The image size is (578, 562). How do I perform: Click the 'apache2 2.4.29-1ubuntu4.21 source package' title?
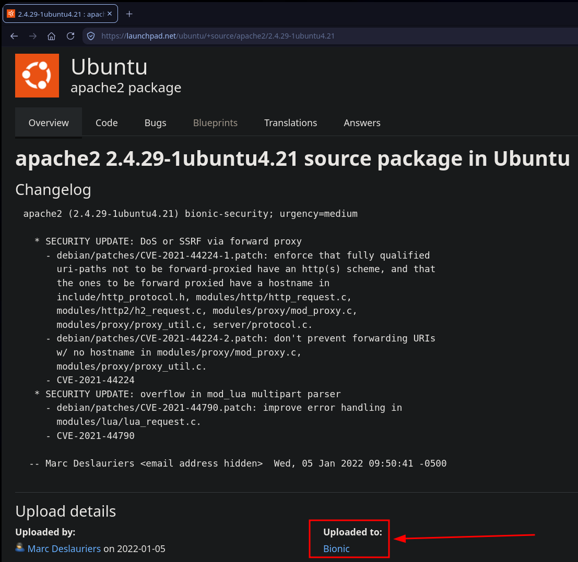(293, 158)
